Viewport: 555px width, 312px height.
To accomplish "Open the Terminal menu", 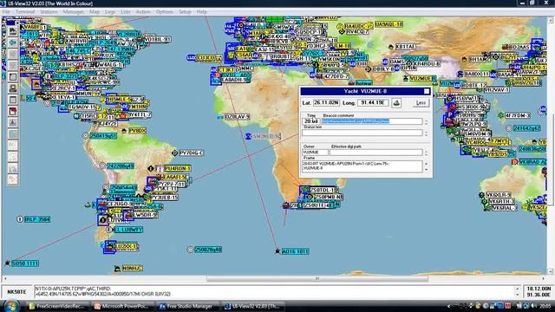I will pyautogui.click(x=25, y=11).
